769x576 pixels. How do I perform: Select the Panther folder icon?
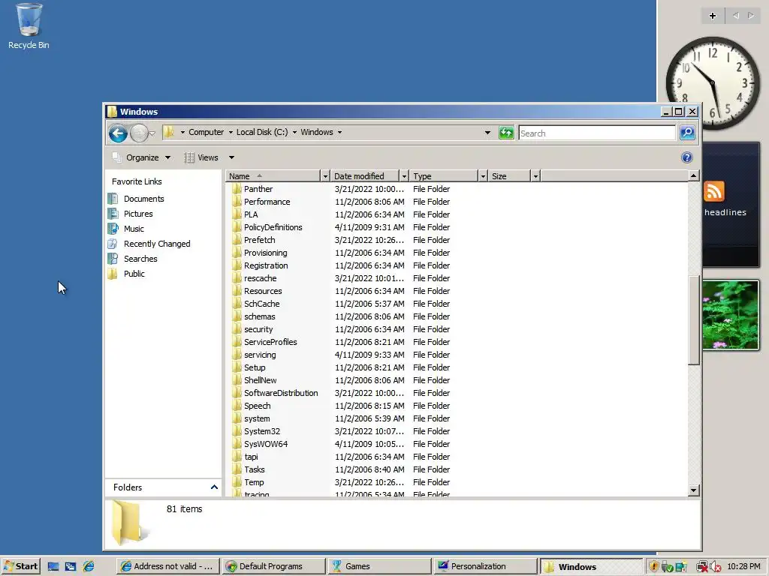pyautogui.click(x=237, y=188)
